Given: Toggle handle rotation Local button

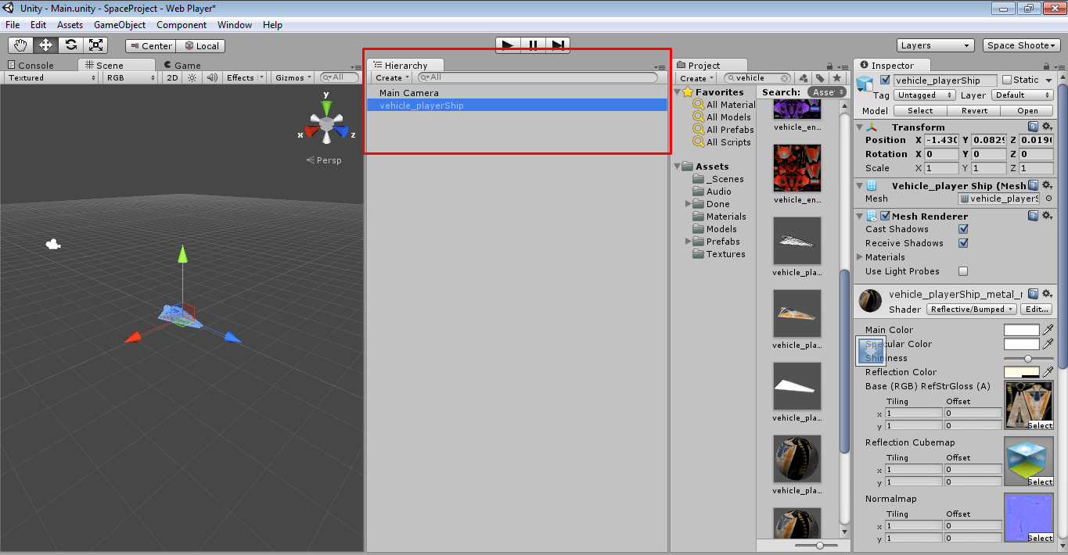Looking at the screenshot, I should click(201, 46).
